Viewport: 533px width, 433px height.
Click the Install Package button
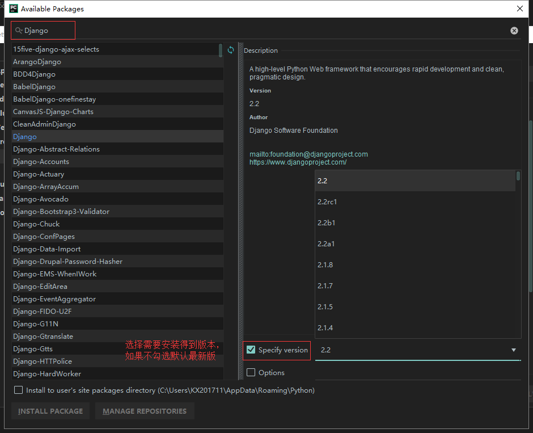50,411
